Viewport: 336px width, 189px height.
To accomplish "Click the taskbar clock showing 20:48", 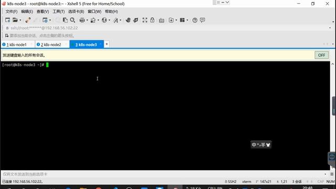I will [307, 187].
